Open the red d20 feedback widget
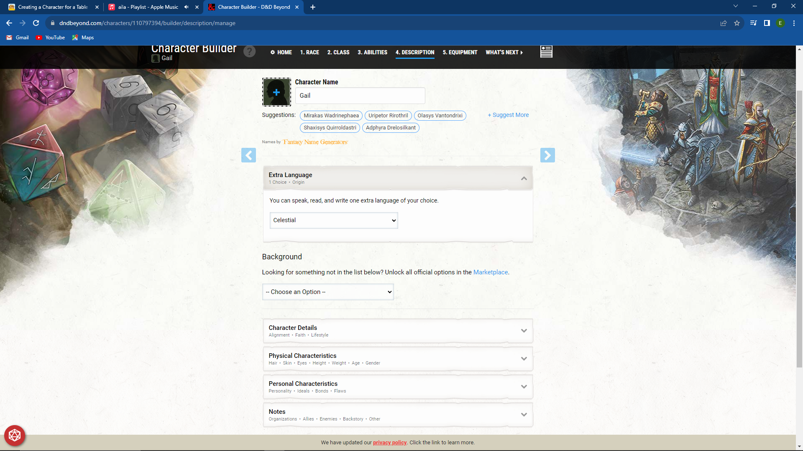803x451 pixels. (15, 435)
